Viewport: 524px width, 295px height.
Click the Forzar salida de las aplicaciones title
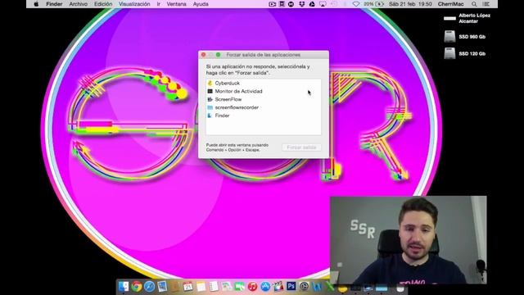(x=264, y=55)
